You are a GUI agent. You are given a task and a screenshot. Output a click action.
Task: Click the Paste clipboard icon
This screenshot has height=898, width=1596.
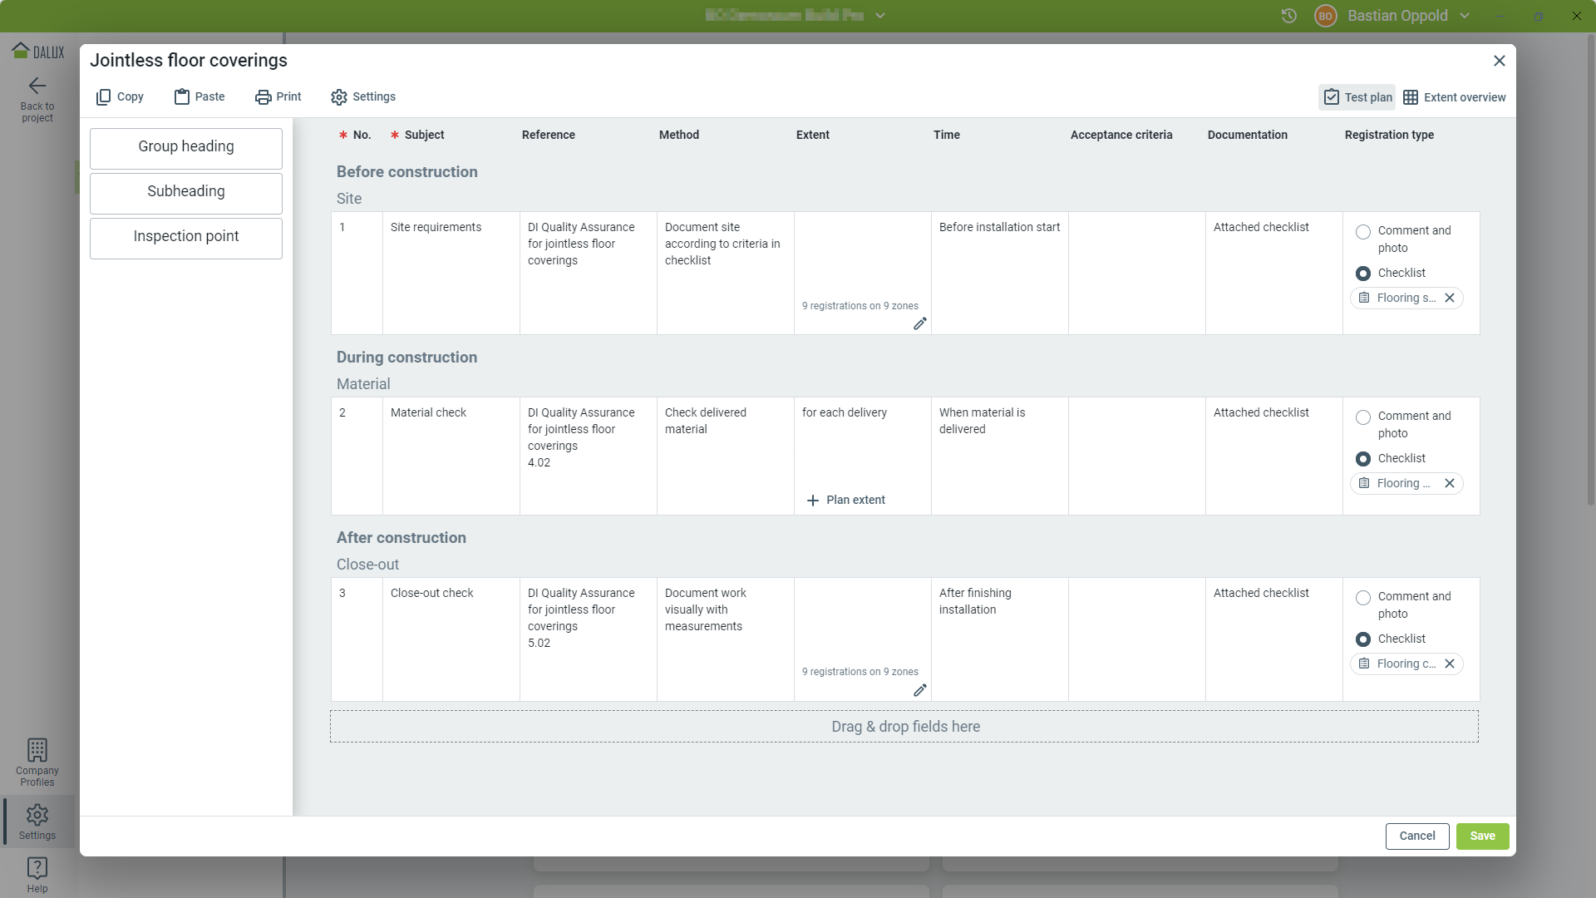point(182,97)
